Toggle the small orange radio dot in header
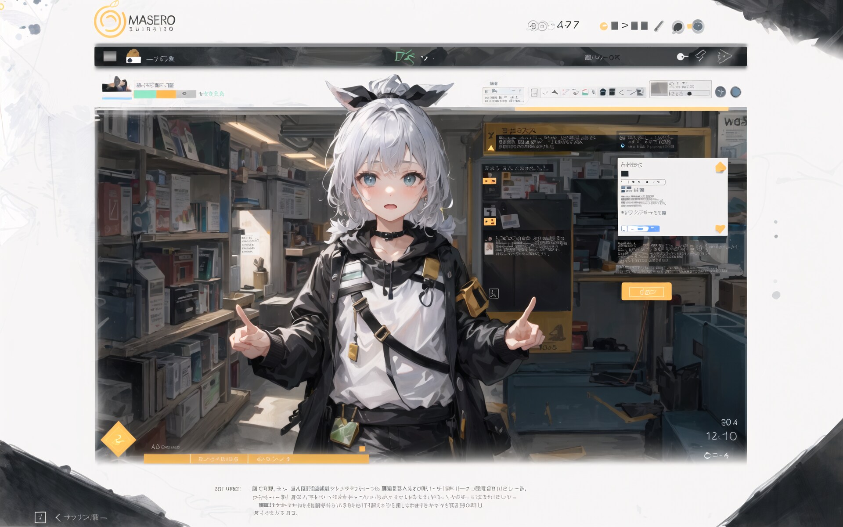The height and width of the screenshot is (527, 843). pyautogui.click(x=604, y=26)
